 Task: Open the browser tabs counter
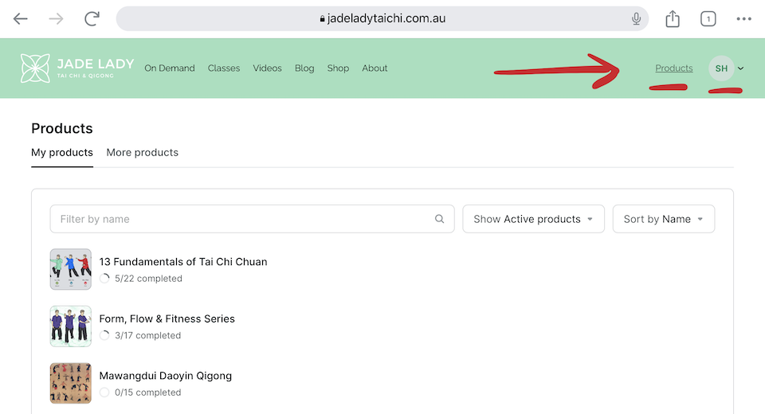pyautogui.click(x=708, y=19)
